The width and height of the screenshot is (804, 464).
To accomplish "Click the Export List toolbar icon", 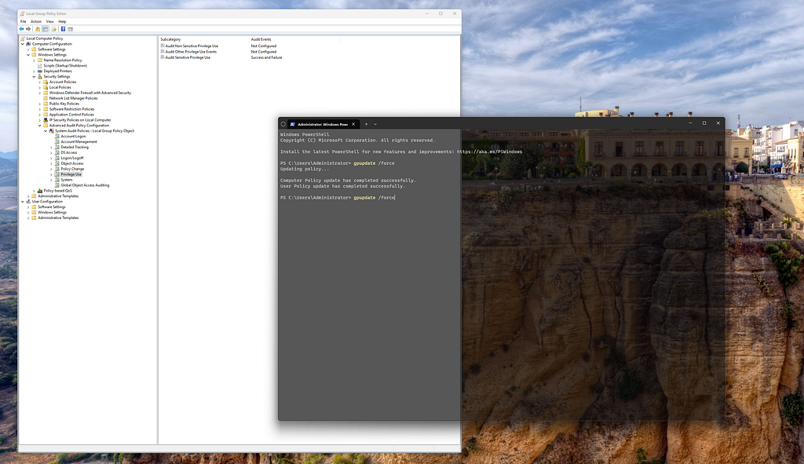I will [54, 29].
